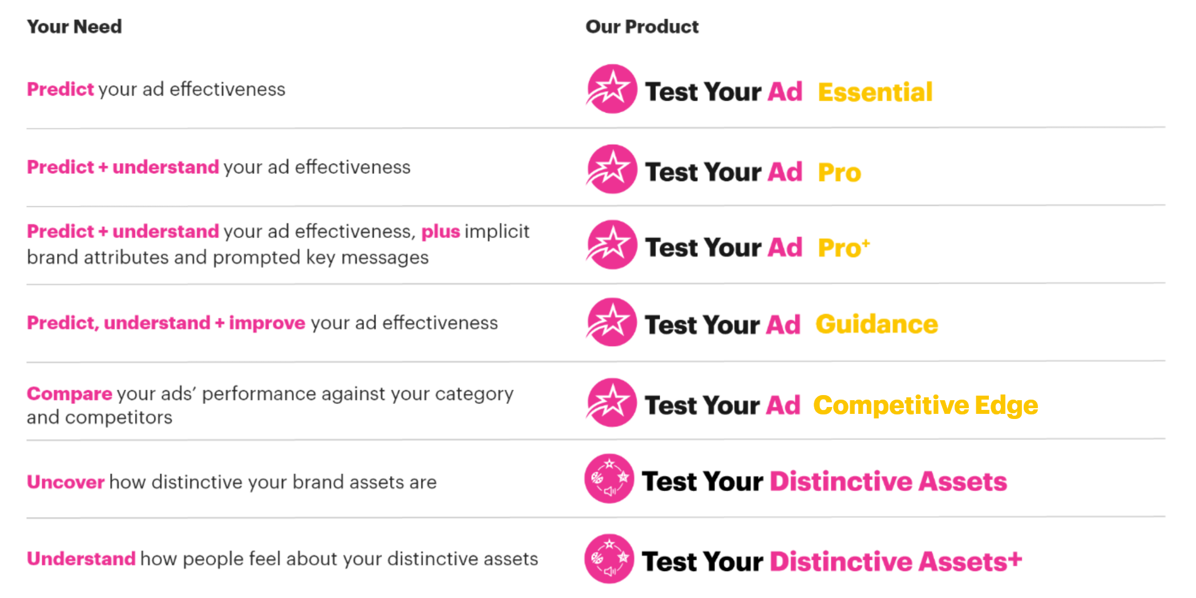Viewport: 1196px width, 598px height.
Task: Open the Test Your Ad Pro product name
Action: coord(753,172)
